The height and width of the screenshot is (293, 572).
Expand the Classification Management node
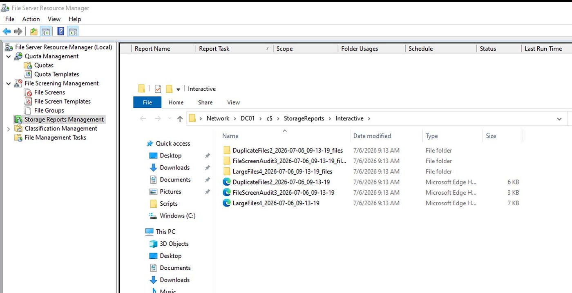[9, 129]
